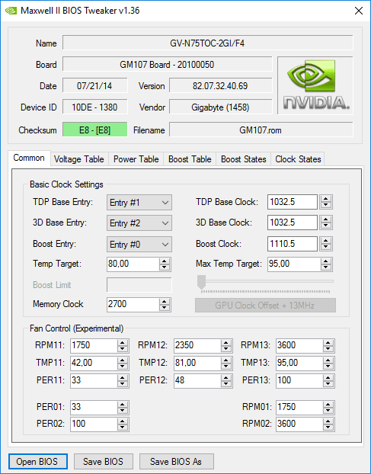The image size is (371, 474).
Task: Click the Name GV-N75TOC-2GI/F4 field
Action: tap(207, 43)
